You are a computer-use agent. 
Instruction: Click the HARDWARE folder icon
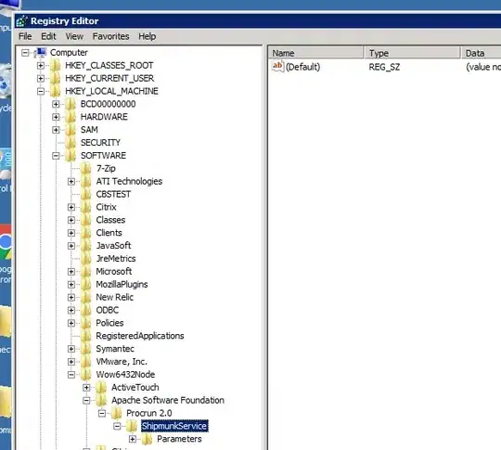pos(71,117)
